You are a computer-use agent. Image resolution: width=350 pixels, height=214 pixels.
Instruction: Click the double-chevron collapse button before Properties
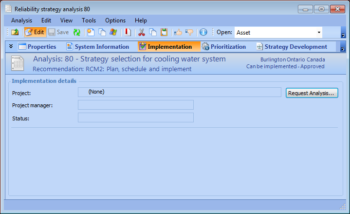11,46
